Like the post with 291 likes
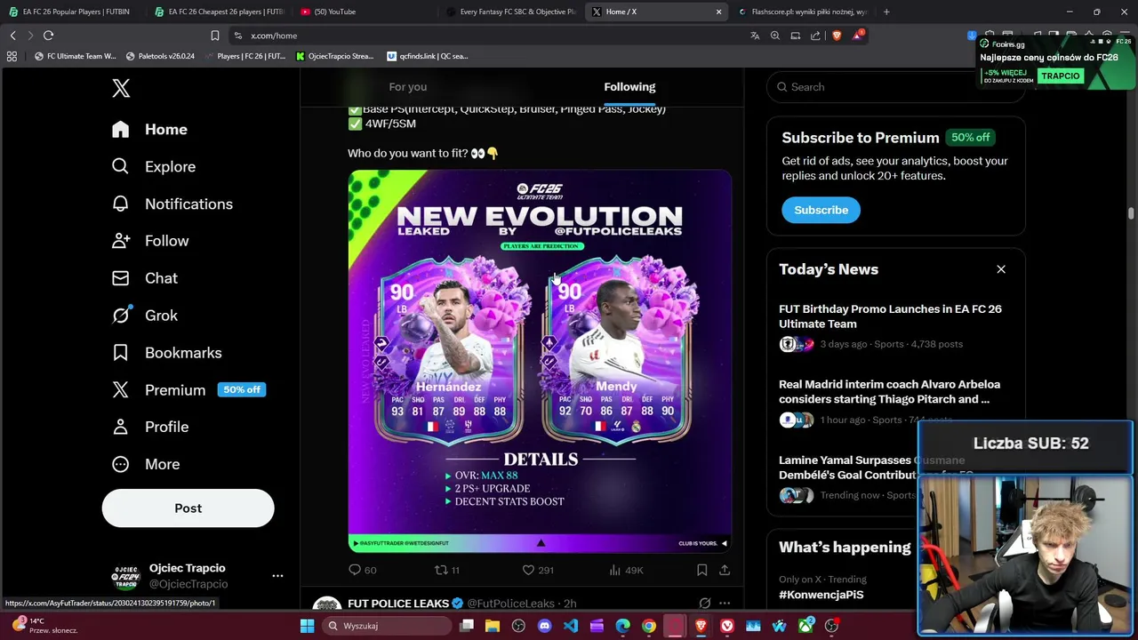 click(528, 570)
